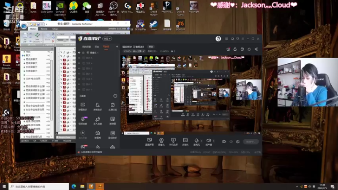The height and width of the screenshot is (190, 338).
Task: Open the Home ribbon tab in Cantabile
Action: coord(33,29)
